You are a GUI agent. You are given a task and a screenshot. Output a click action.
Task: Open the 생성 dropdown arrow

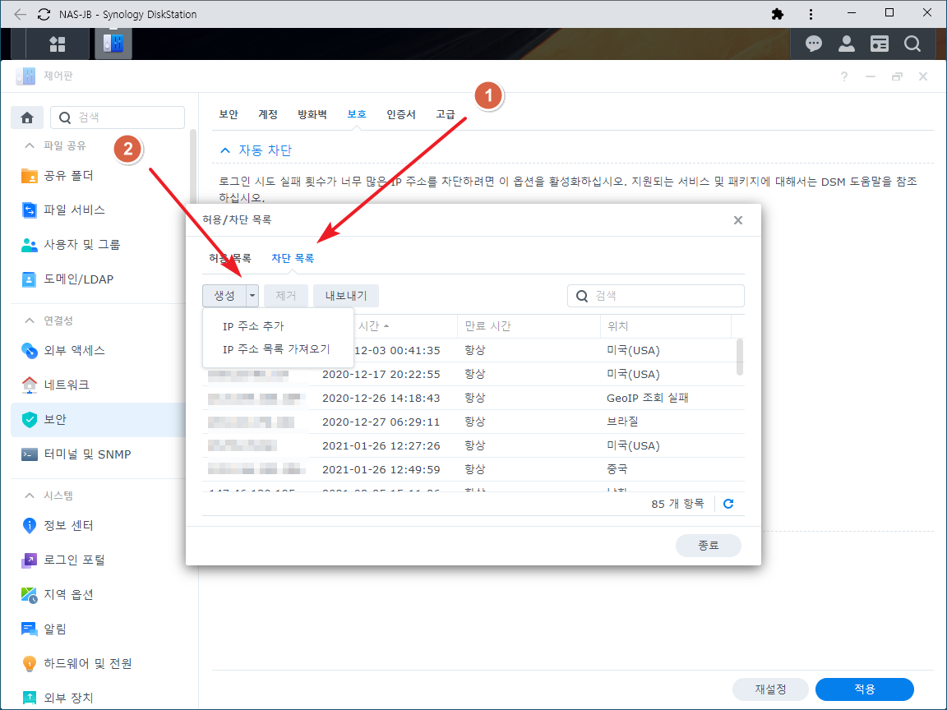click(252, 296)
